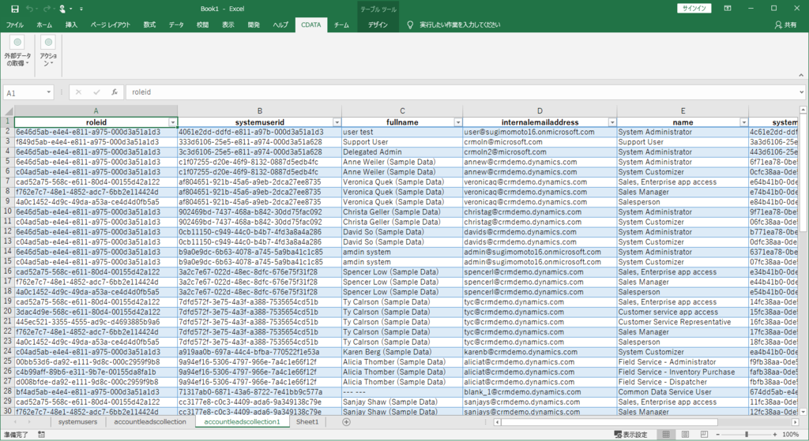Open fullname column filter dropdown

point(457,122)
